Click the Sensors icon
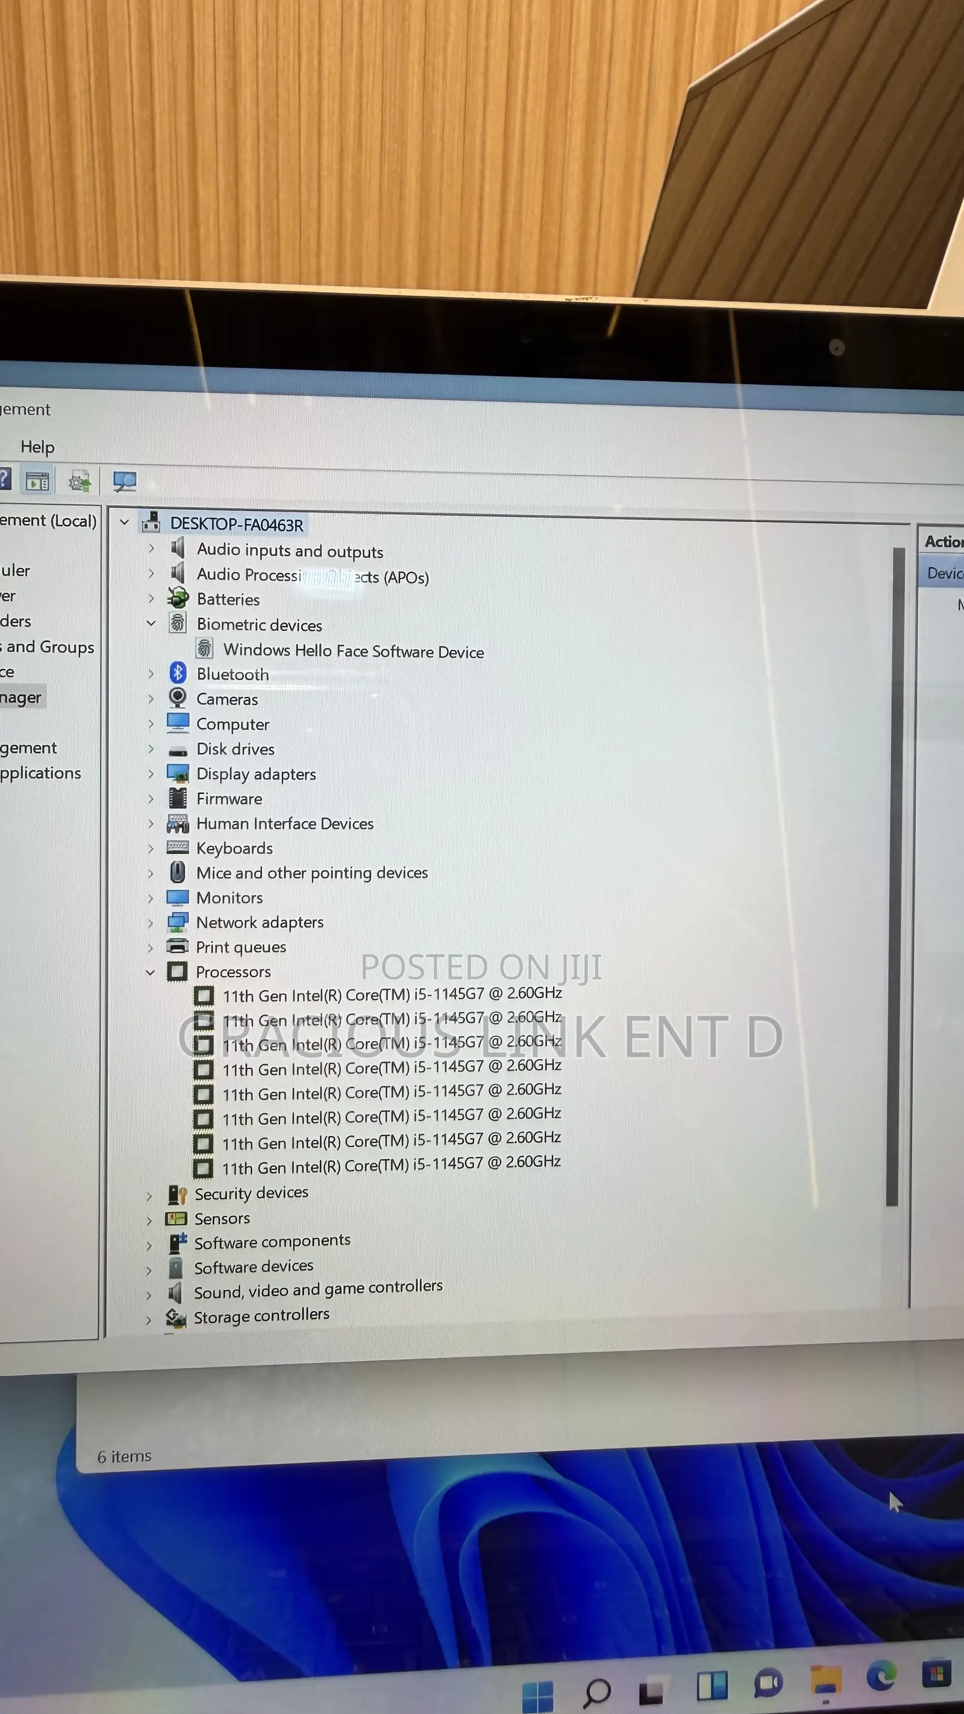This screenshot has width=964, height=1714. [x=177, y=1219]
